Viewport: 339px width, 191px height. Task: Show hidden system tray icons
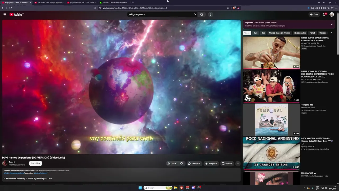point(304,188)
